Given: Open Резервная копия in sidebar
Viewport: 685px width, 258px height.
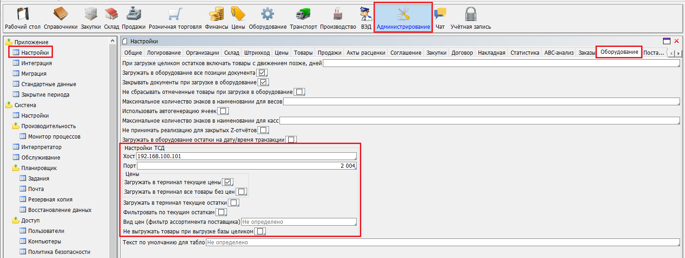Looking at the screenshot, I should [x=50, y=200].
